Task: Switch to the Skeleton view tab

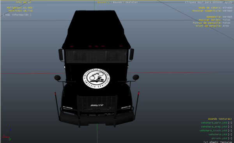Action: (x=131, y=2)
